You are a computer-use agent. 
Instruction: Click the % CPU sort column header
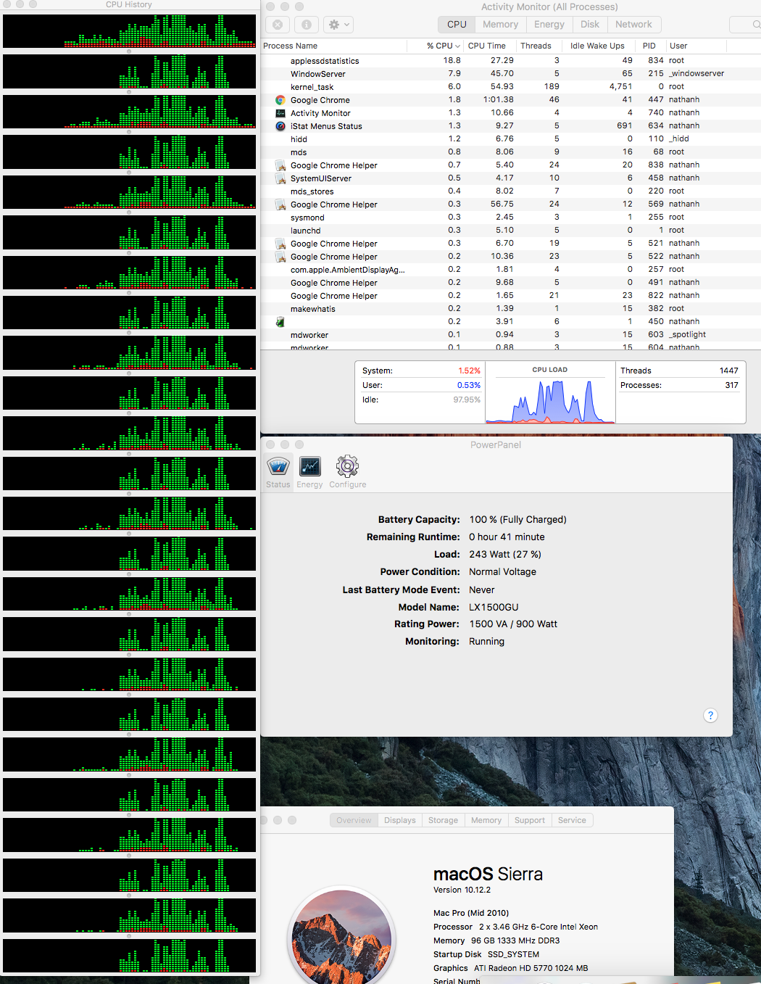click(443, 46)
